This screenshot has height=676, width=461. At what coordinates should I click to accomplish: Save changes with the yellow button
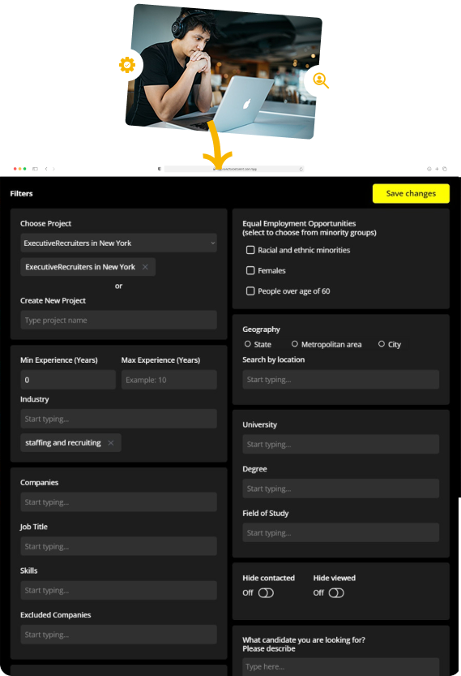(x=411, y=194)
